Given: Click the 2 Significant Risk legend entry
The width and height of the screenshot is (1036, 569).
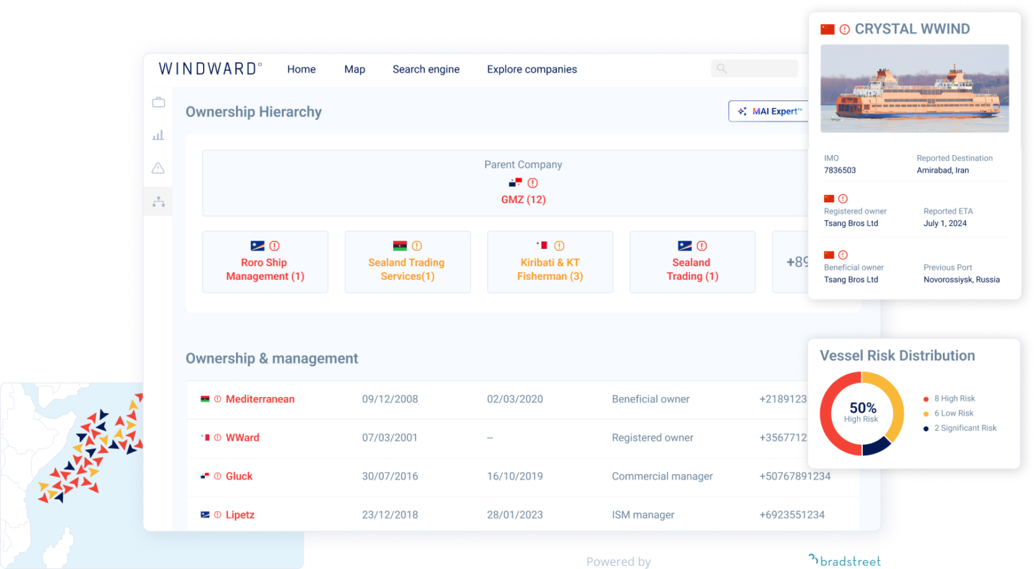Looking at the screenshot, I should 960,428.
